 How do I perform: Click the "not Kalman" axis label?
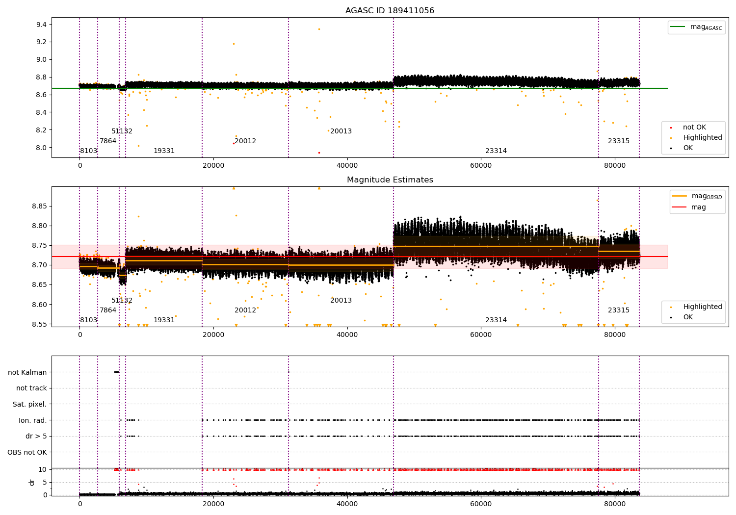point(27,372)
